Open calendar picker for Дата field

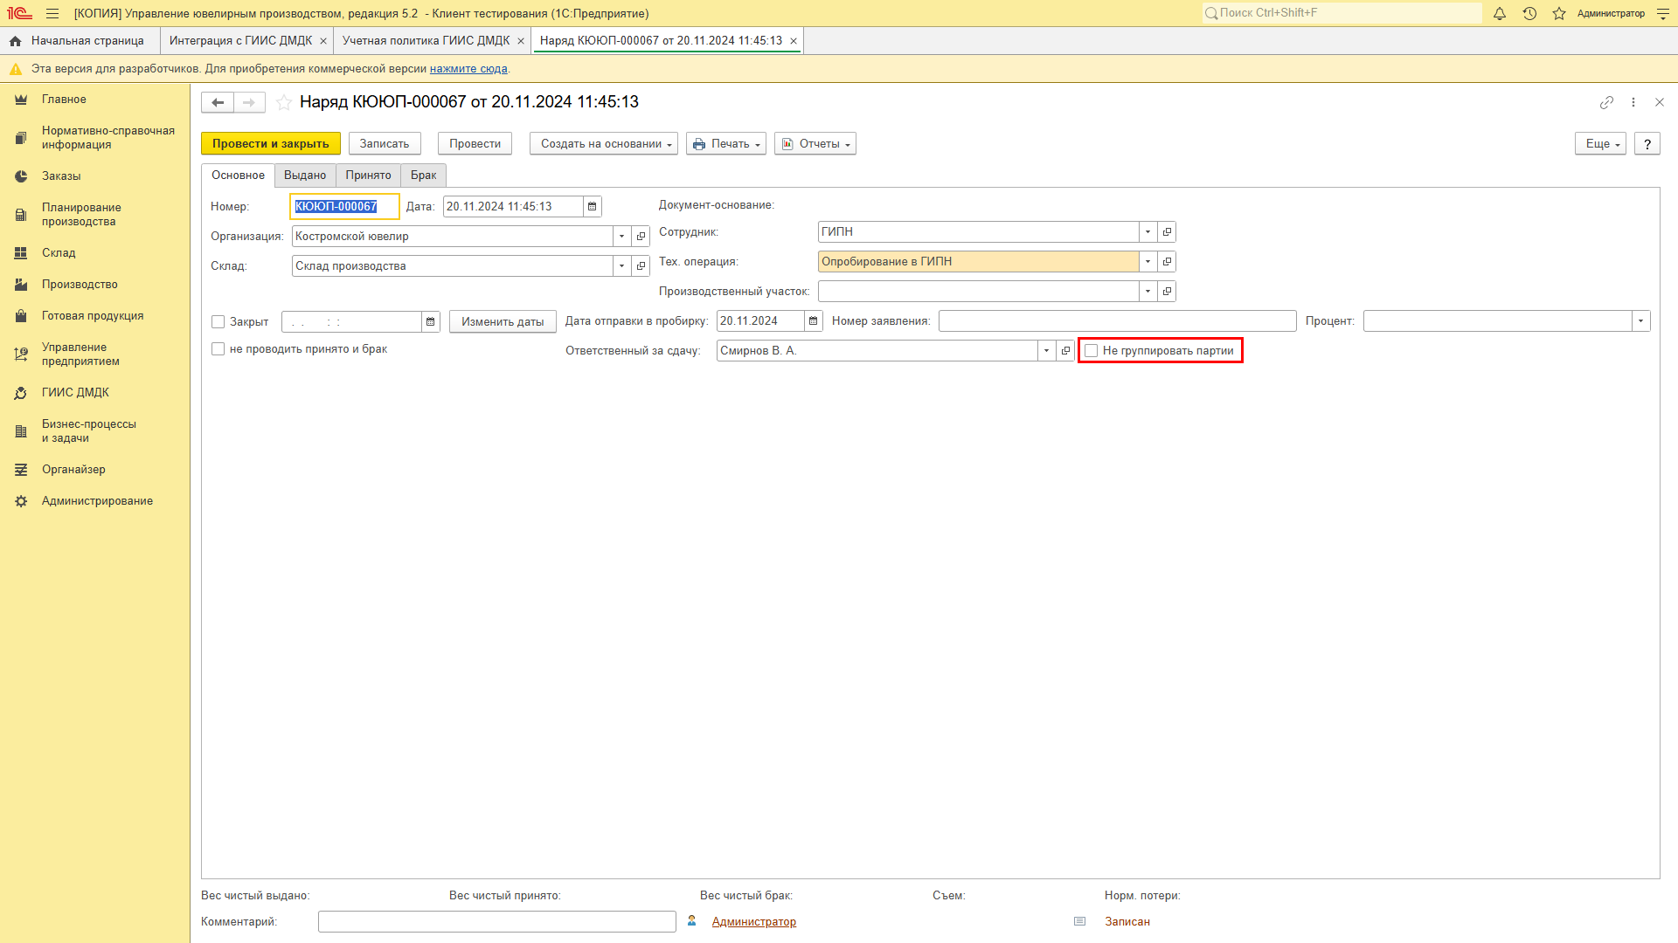(593, 207)
